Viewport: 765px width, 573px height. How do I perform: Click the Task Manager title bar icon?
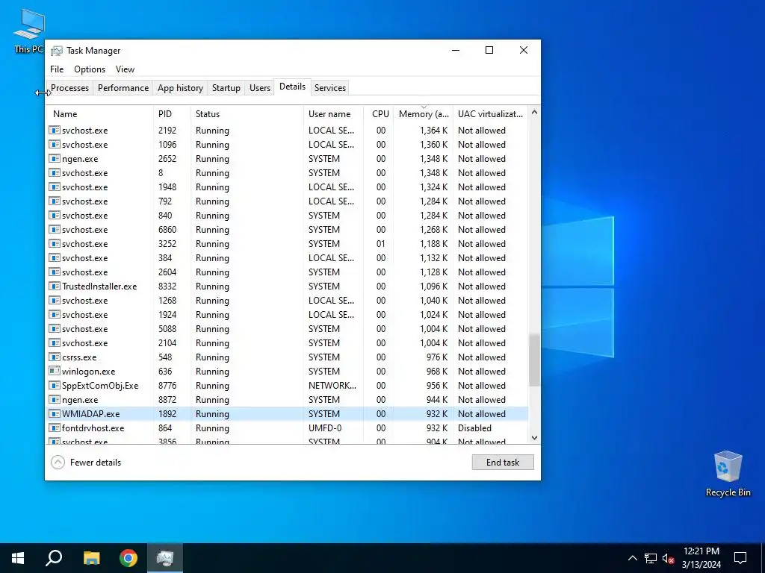click(x=57, y=51)
